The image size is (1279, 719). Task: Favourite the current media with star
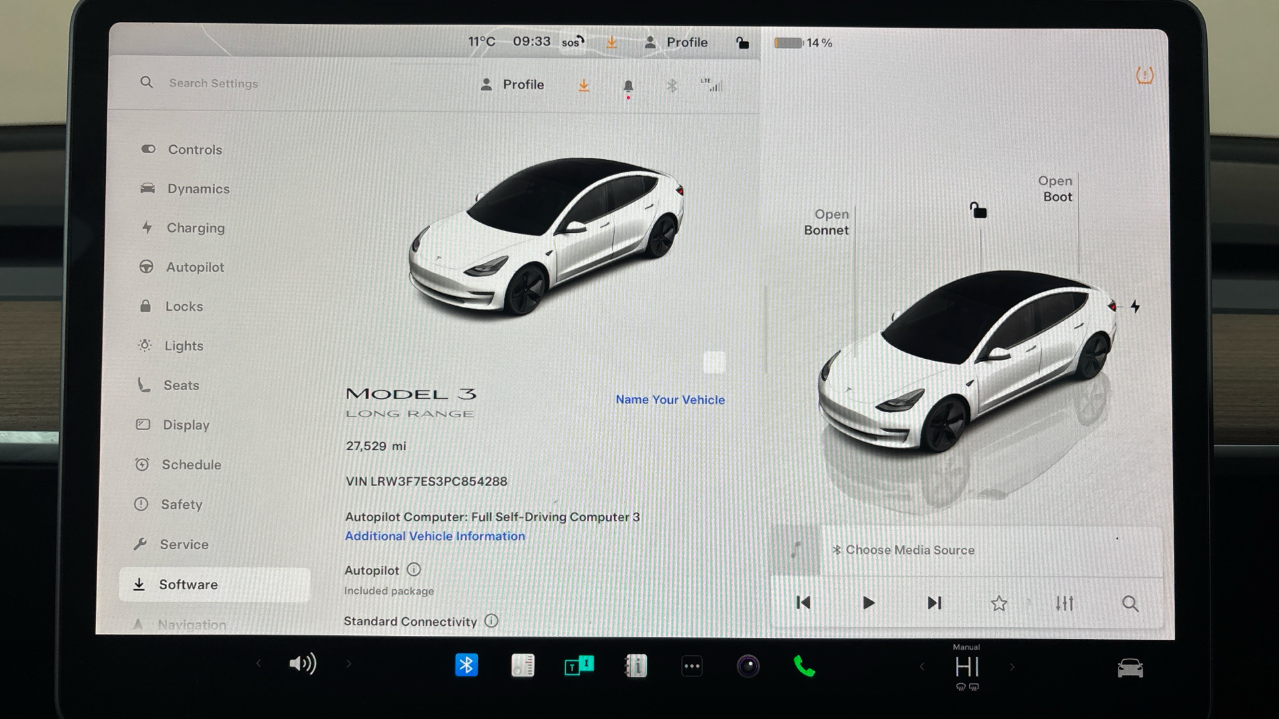click(999, 603)
